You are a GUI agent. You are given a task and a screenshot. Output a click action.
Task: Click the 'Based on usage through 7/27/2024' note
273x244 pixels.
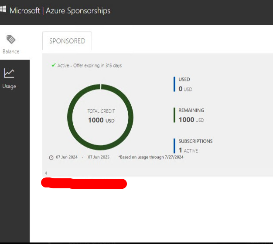pyautogui.click(x=151, y=157)
